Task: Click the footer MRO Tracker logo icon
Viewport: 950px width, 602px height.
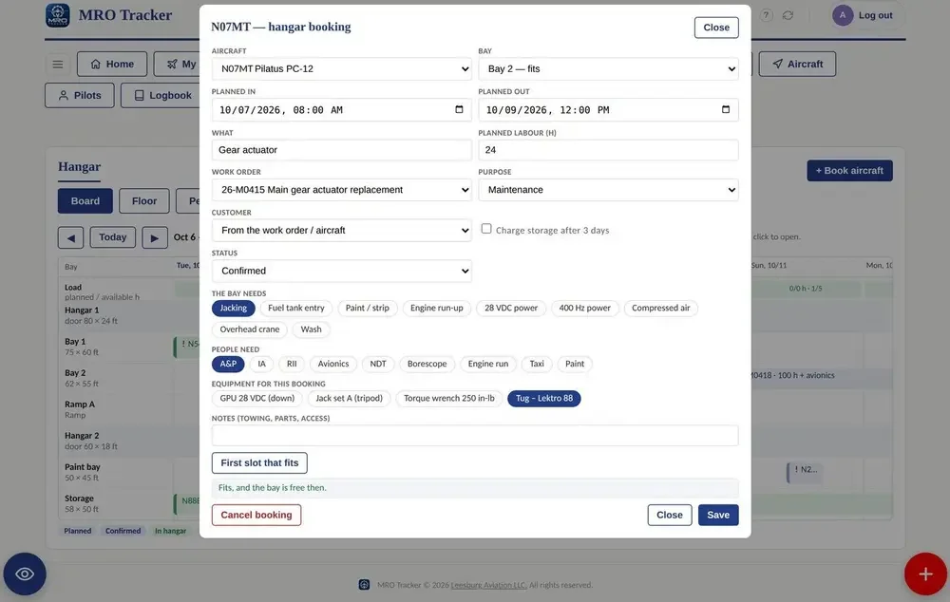Action: pyautogui.click(x=364, y=585)
